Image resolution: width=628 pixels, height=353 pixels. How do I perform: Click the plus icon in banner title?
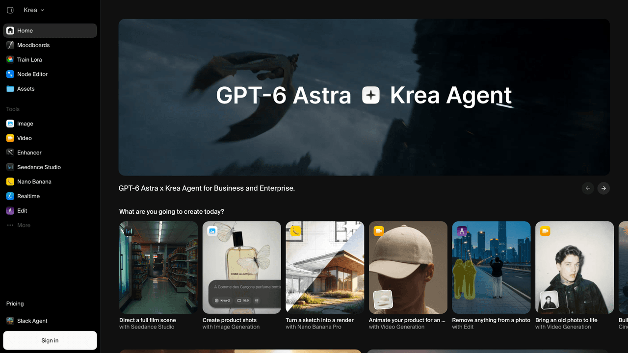pos(371,95)
